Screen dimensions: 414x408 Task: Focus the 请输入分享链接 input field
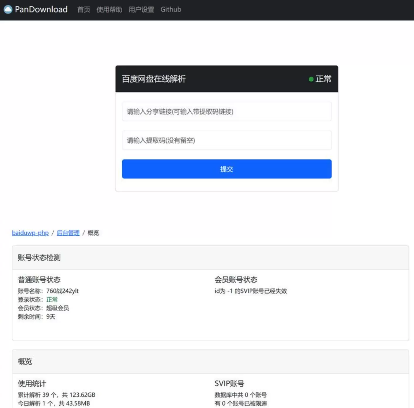227,111
